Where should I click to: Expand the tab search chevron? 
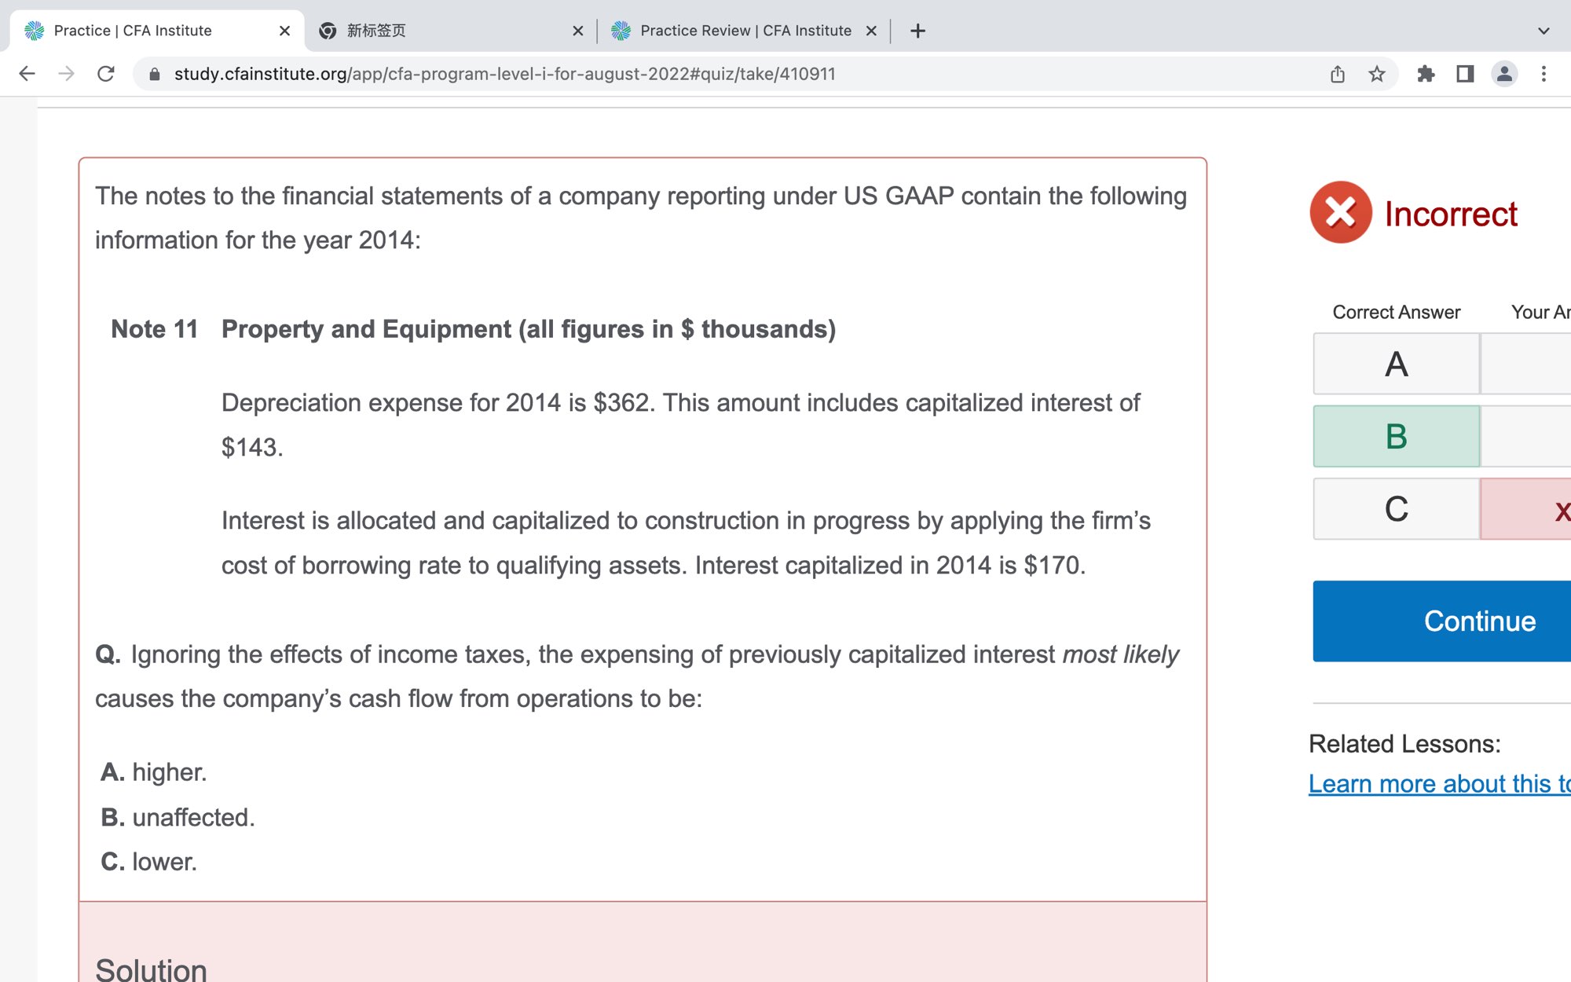pos(1544,31)
